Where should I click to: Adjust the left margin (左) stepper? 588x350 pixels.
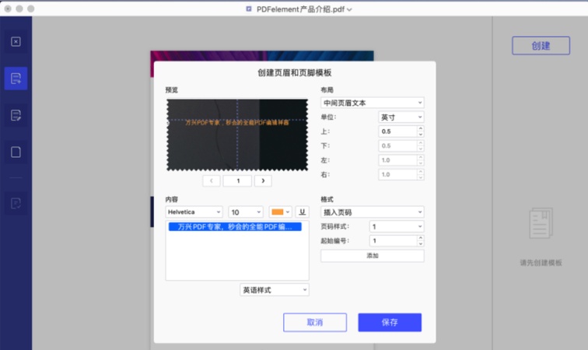pyautogui.click(x=421, y=160)
